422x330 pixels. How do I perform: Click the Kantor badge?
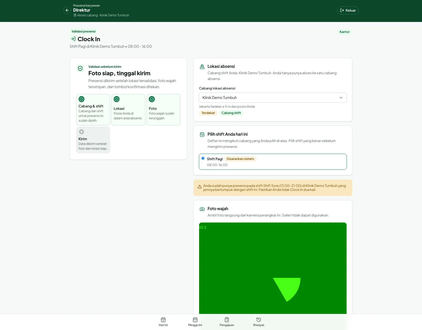pyautogui.click(x=344, y=32)
